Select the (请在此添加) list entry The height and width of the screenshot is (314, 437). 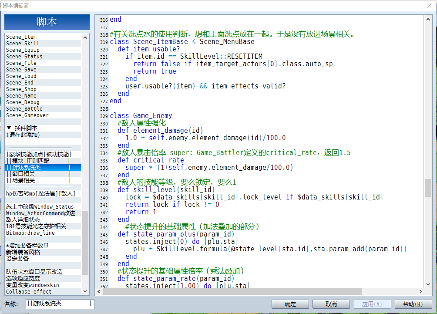tap(43, 135)
